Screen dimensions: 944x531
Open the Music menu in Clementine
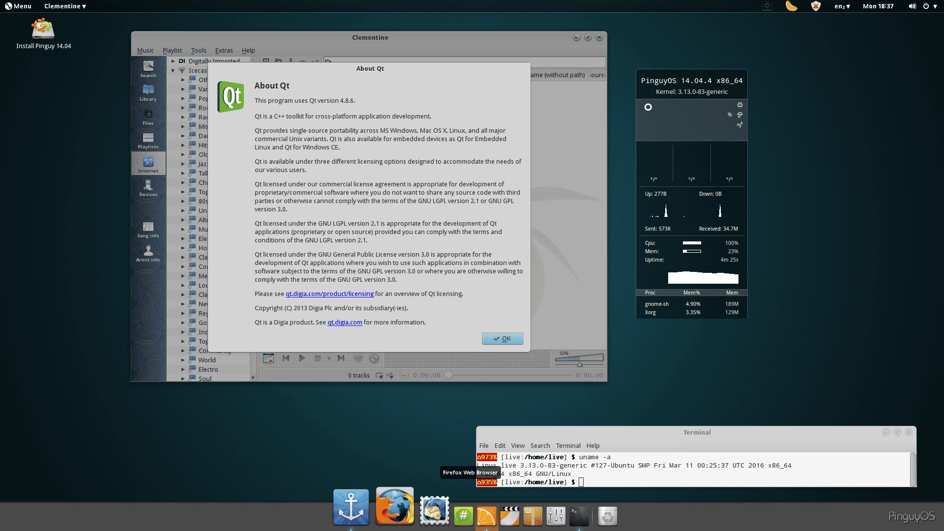coord(145,50)
